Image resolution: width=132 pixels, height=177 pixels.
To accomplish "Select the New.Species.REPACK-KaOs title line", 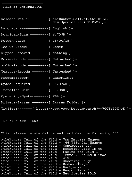I will point(76,22).
